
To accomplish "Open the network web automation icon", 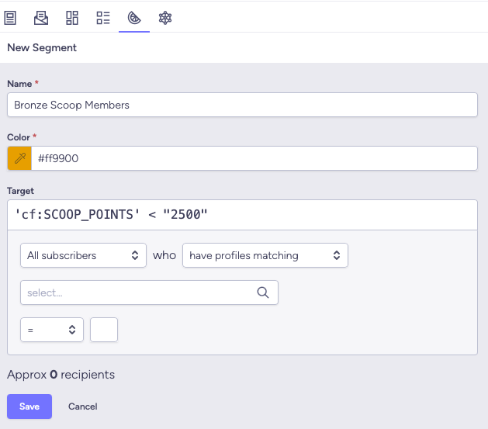I will coord(164,17).
